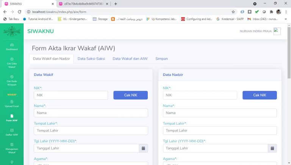The height and width of the screenshot is (165, 291).
Task: Reload the page
Action: (19, 12)
